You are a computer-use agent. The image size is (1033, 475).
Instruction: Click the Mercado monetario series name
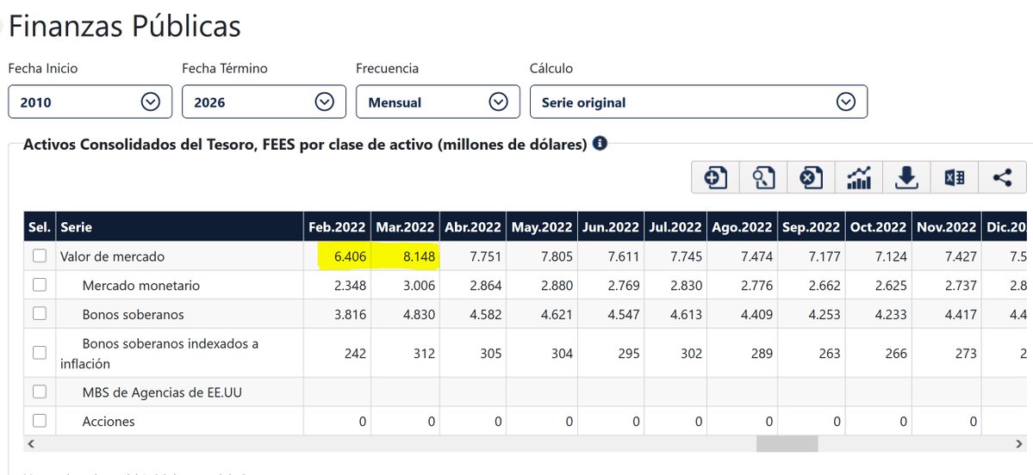pyautogui.click(x=141, y=286)
